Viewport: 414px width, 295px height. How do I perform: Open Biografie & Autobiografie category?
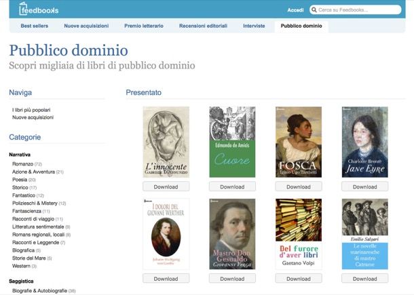click(x=39, y=290)
